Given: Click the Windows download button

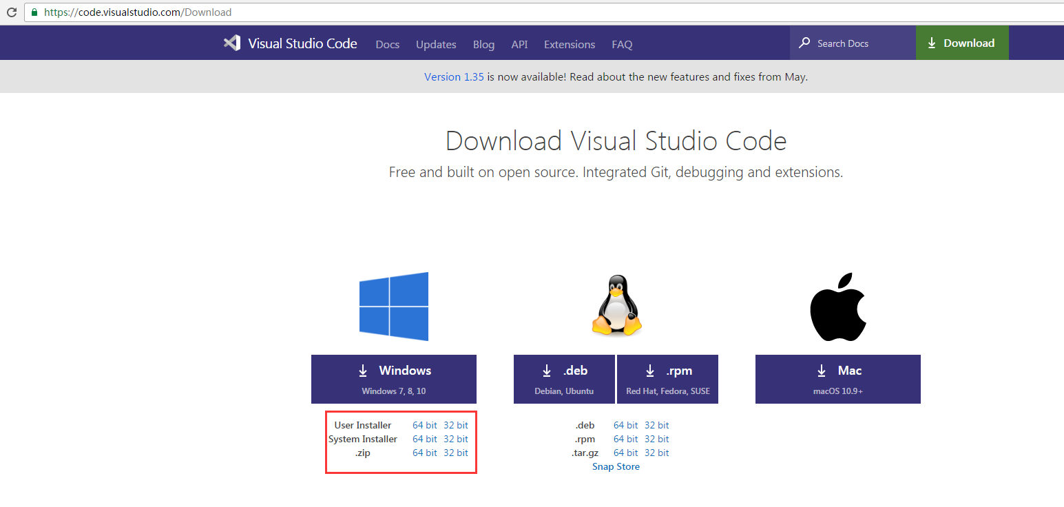Looking at the screenshot, I should 394,379.
